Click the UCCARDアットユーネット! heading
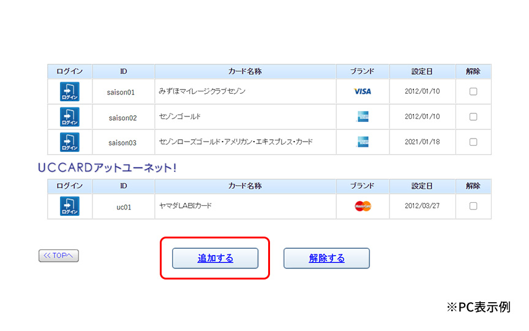Screen dimensions: 529x331 pyautogui.click(x=107, y=167)
